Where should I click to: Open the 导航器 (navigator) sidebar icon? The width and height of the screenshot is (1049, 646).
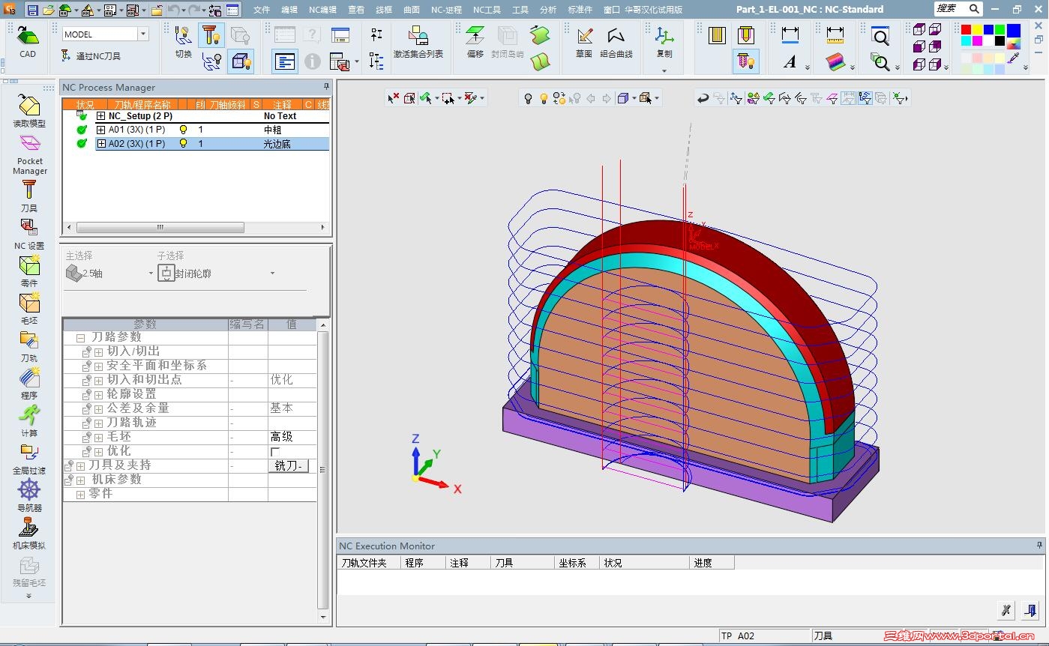click(29, 496)
